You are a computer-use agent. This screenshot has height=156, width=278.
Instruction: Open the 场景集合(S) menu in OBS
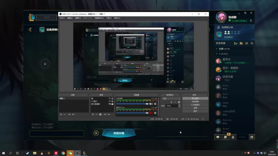(99, 18)
